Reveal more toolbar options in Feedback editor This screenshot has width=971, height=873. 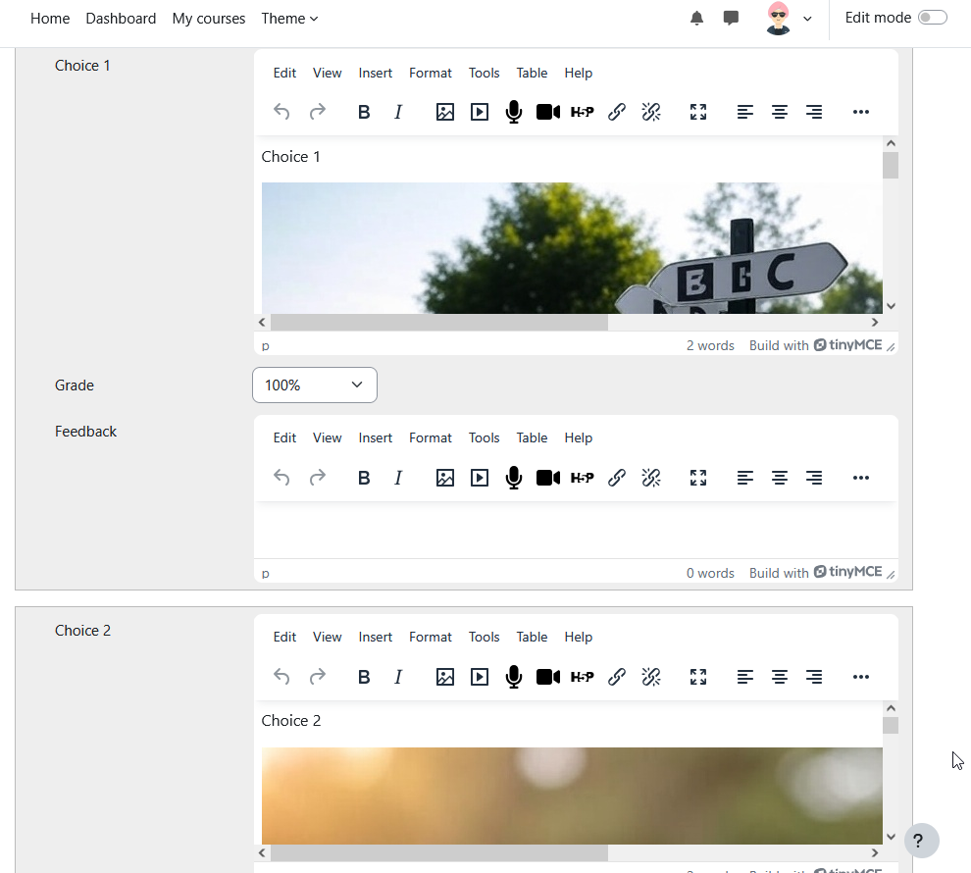pos(861,478)
